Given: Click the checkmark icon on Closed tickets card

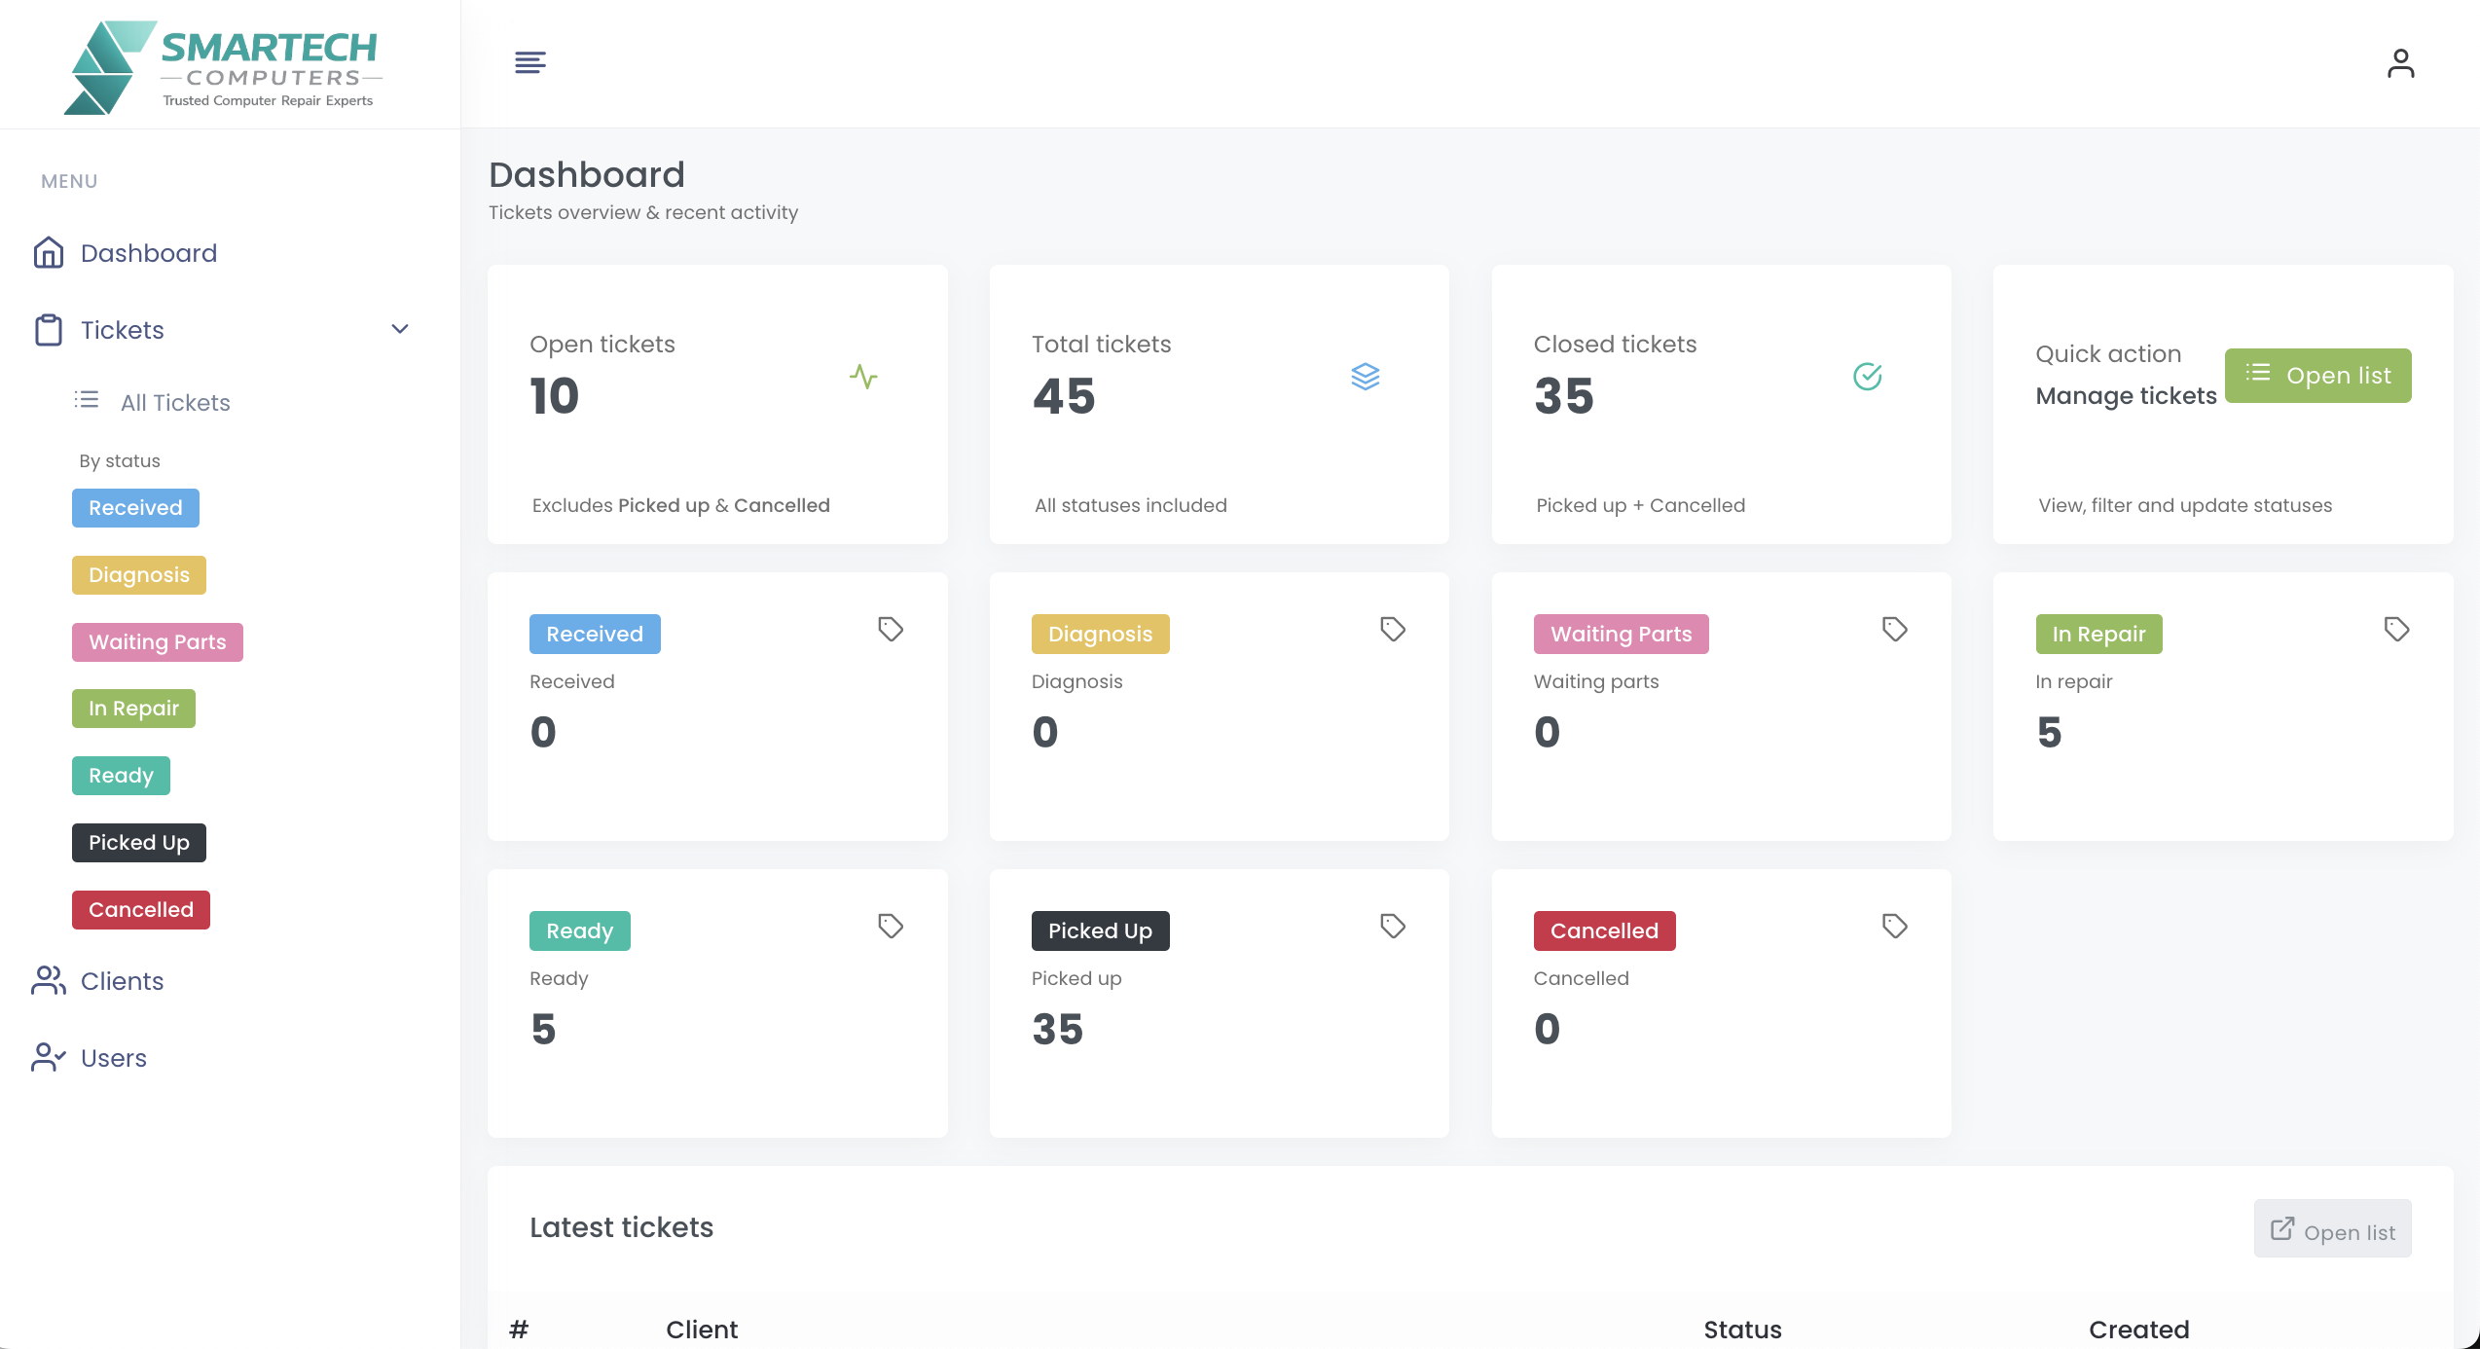Looking at the screenshot, I should coord(1869,377).
